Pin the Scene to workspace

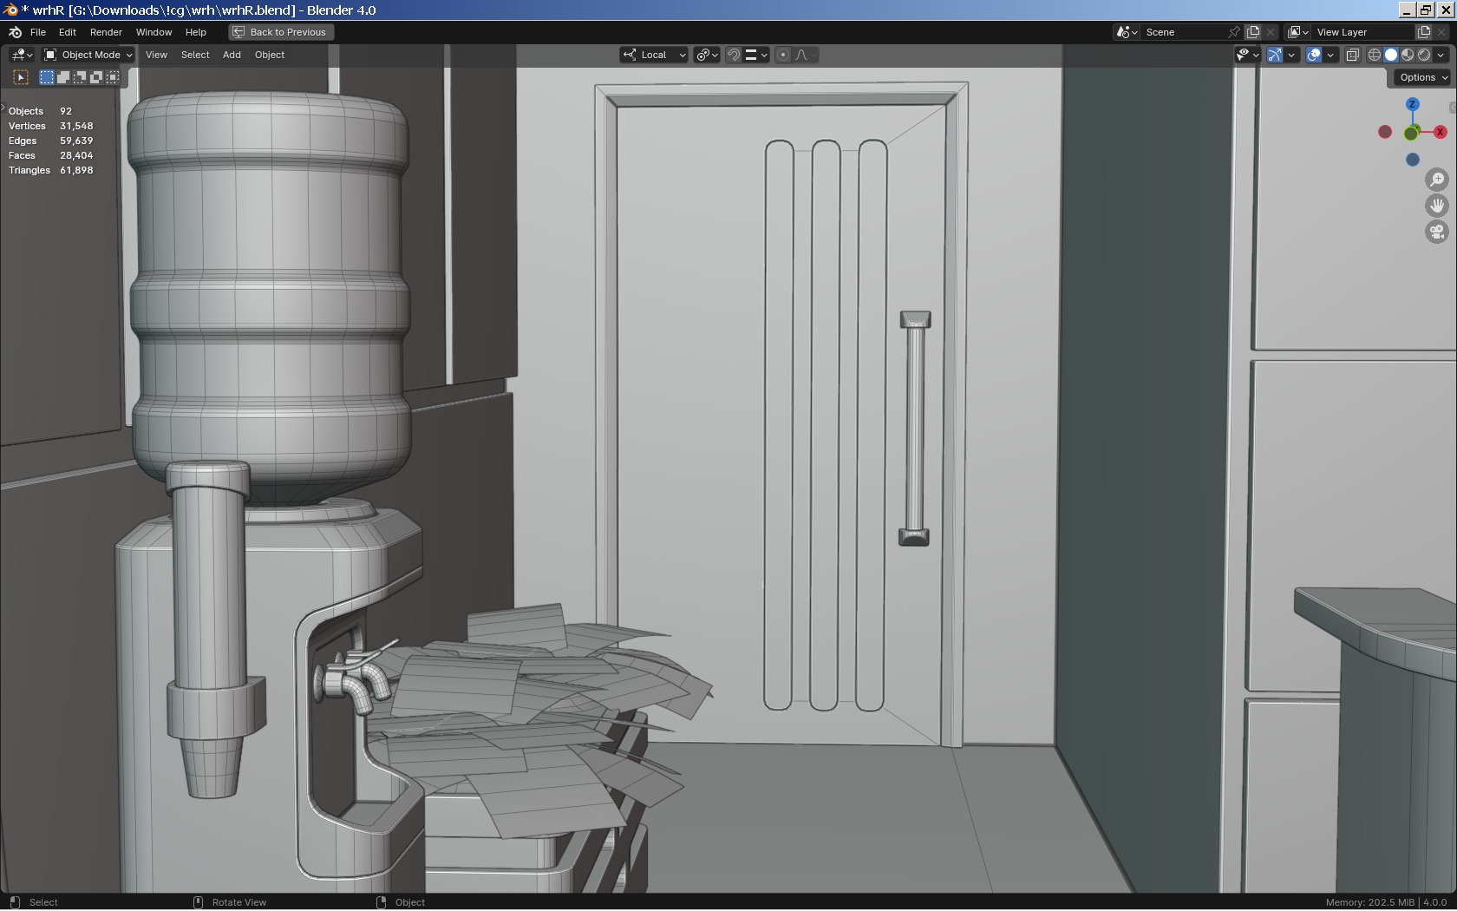coord(1234,32)
